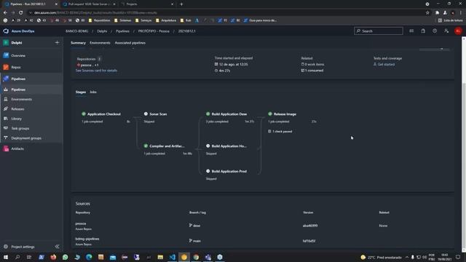Open Project settings
This screenshot has width=466, height=262.
[23, 247]
